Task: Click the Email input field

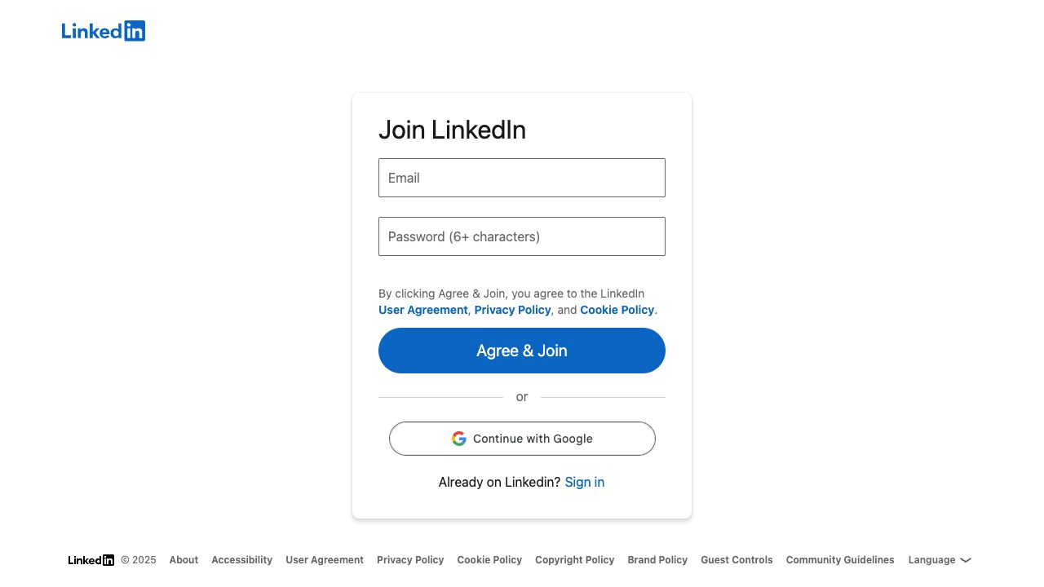Action: tap(522, 178)
